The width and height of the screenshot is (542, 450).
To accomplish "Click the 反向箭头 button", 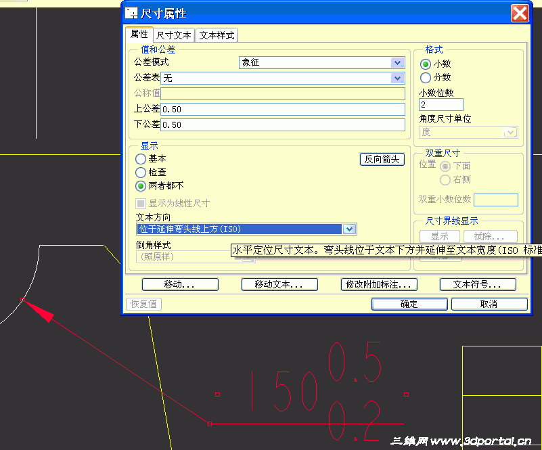I will [x=382, y=159].
